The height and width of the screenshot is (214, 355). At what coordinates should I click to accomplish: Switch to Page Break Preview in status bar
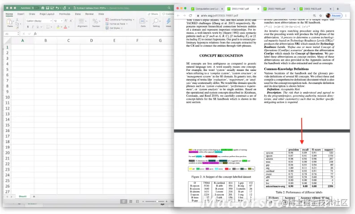pyautogui.click(x=137, y=201)
